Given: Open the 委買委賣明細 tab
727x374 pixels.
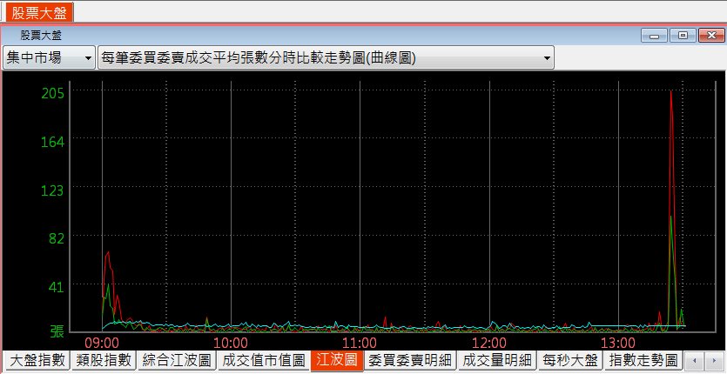Looking at the screenshot, I should (409, 359).
